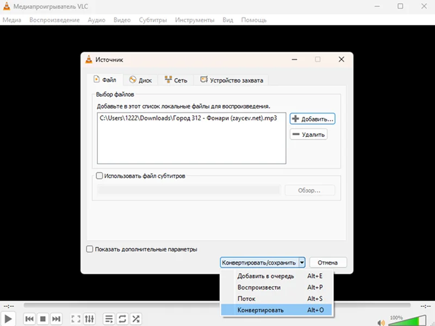The image size is (435, 326).
Task: Switch to the Файл tab
Action: click(105, 80)
